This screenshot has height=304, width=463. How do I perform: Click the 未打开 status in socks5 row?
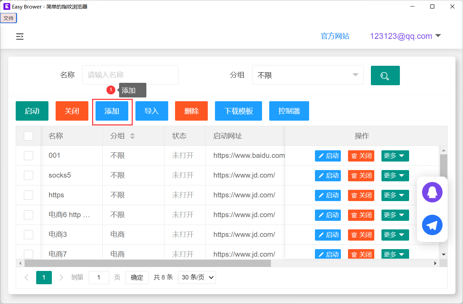click(183, 175)
